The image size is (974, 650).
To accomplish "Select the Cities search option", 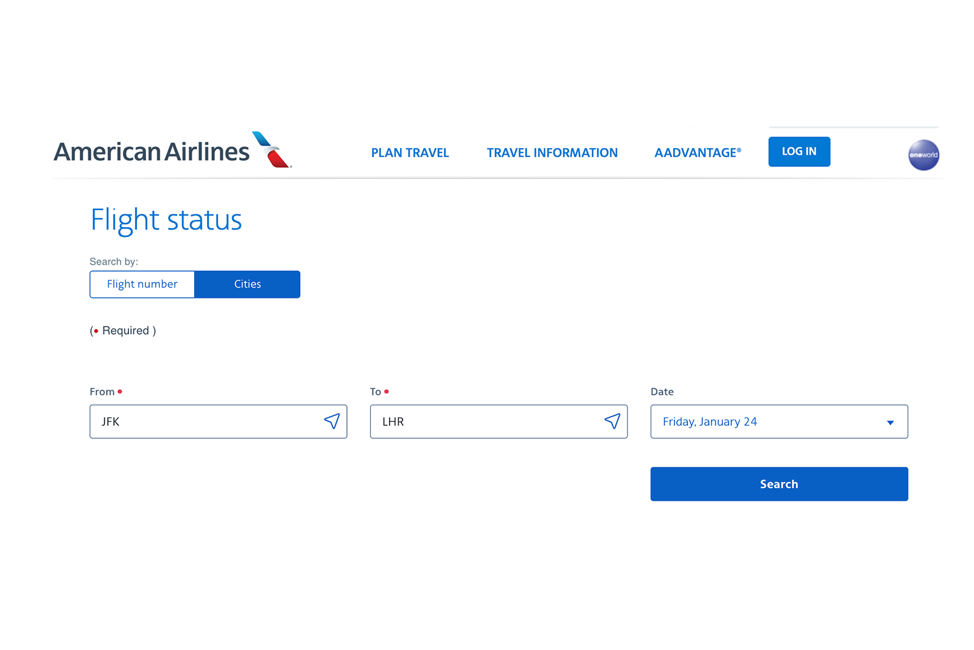I will click(247, 284).
